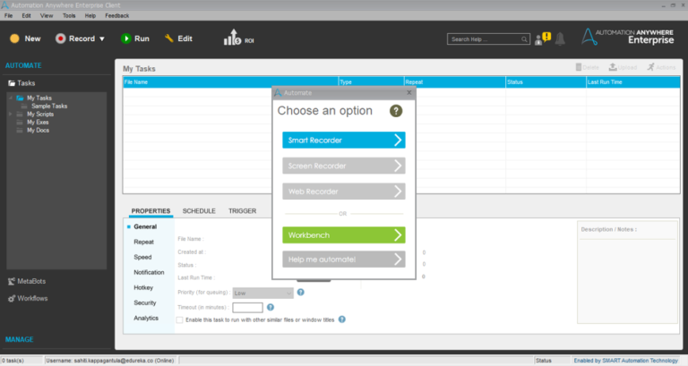The height and width of the screenshot is (366, 688).
Task: Click the Timeout in minutes field
Action: 247,308
